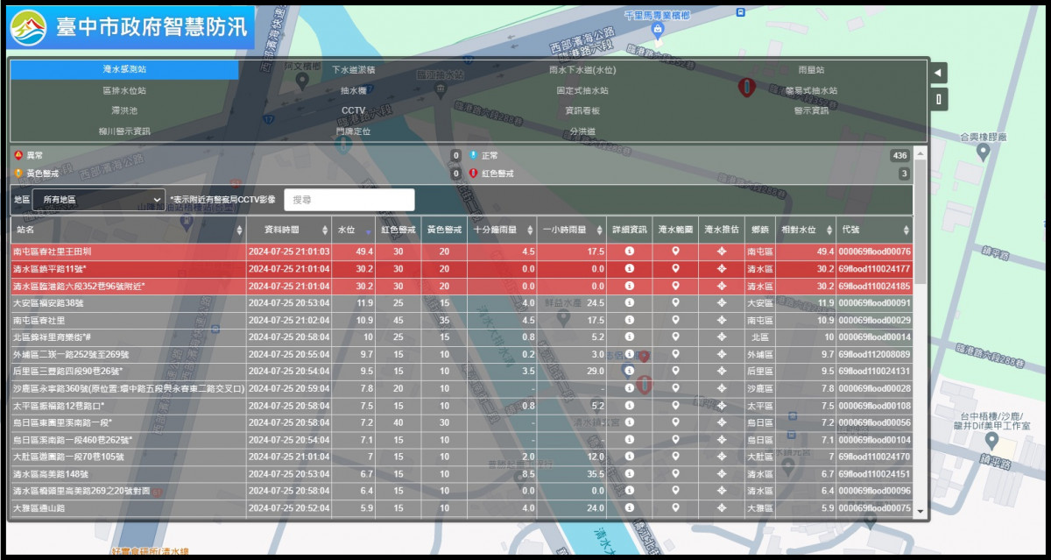Open detail info icon for 大安區福安路38號
1051x560 pixels.
tap(629, 302)
